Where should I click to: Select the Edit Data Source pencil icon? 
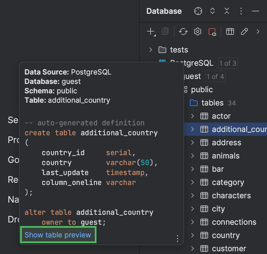pyautogui.click(x=245, y=31)
